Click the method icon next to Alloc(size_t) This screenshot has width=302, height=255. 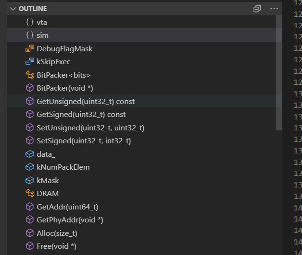pyautogui.click(x=30, y=233)
